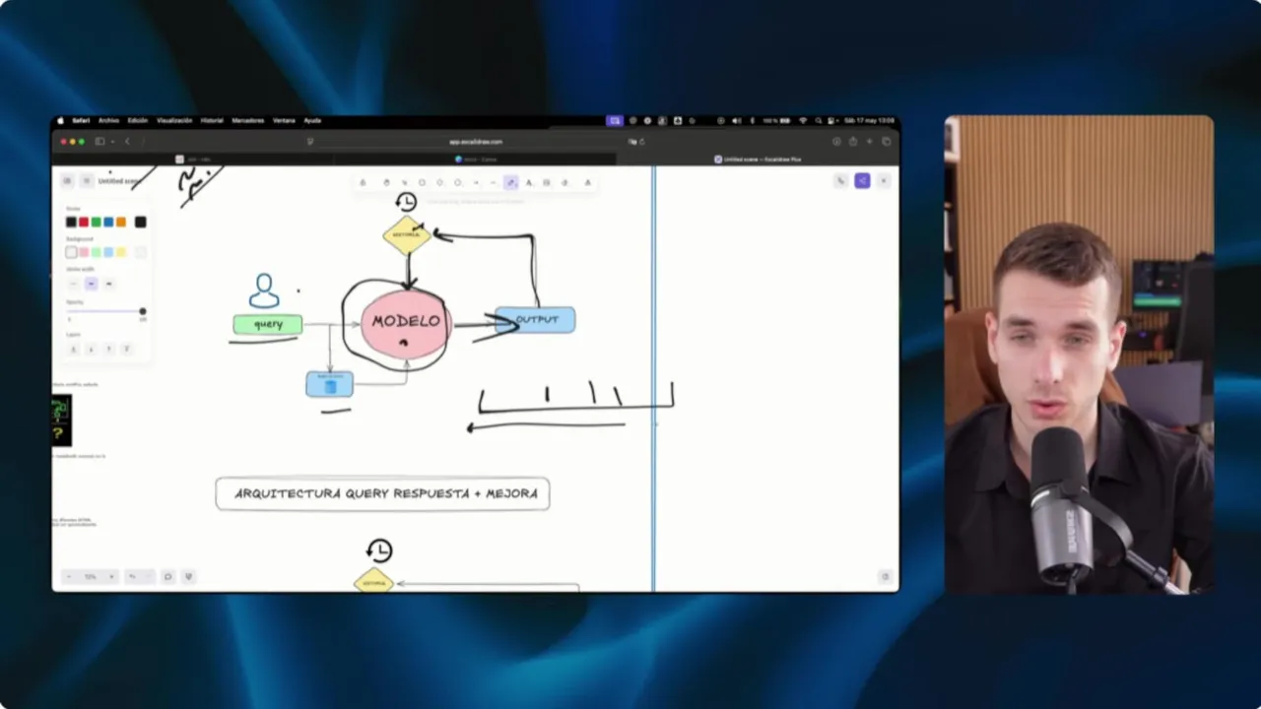Go back with Safari back arrow
The width and height of the screenshot is (1261, 709).
[126, 141]
